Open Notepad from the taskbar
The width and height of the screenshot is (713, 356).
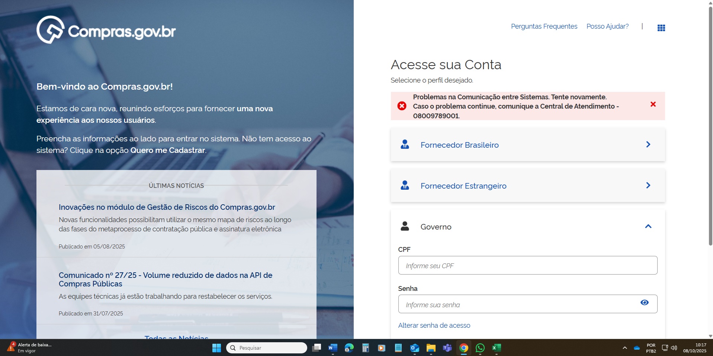coord(398,348)
